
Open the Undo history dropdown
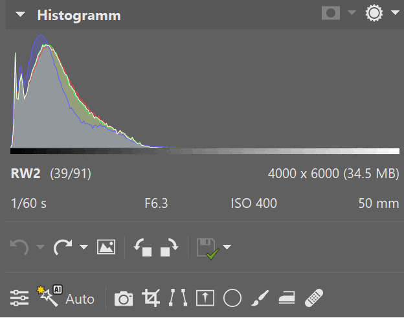coord(40,247)
